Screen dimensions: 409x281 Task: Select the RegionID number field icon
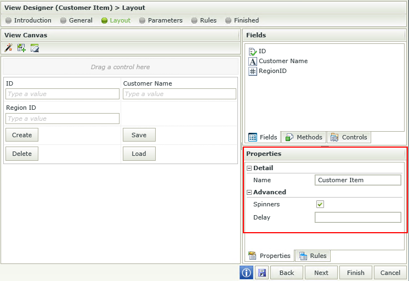tap(253, 71)
